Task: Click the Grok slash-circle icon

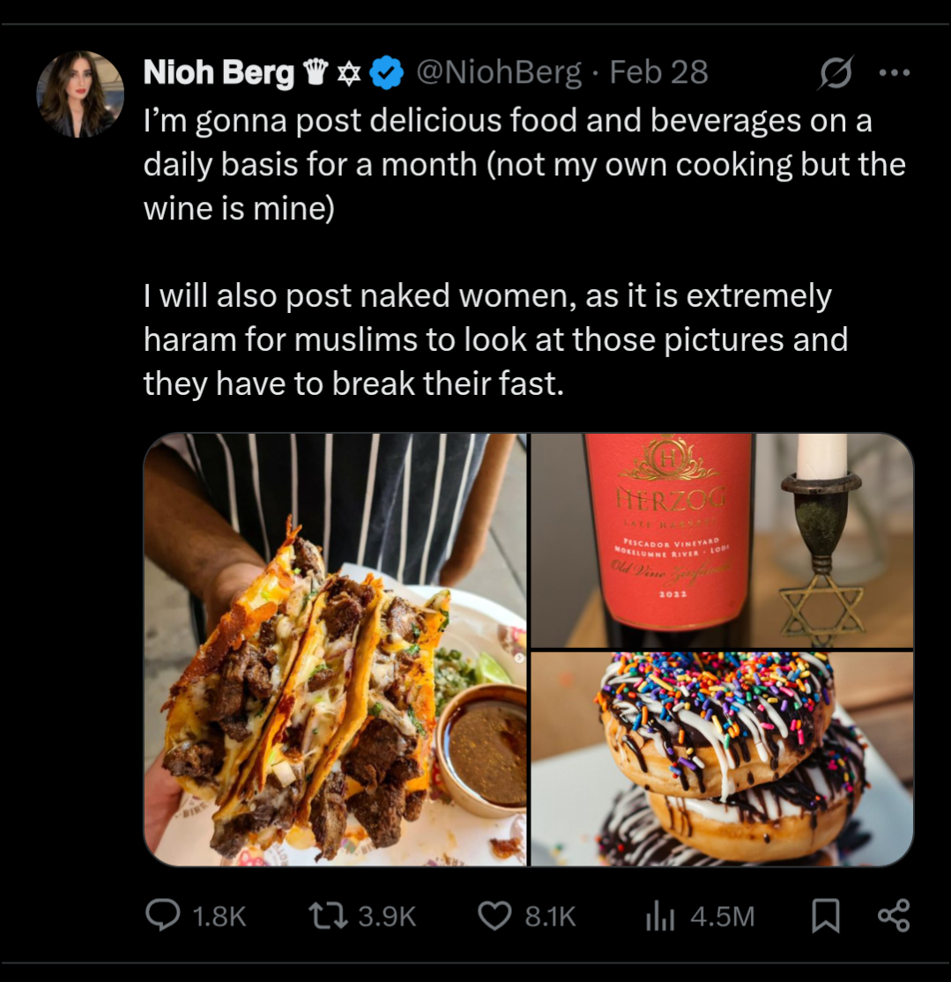Action: click(x=836, y=72)
